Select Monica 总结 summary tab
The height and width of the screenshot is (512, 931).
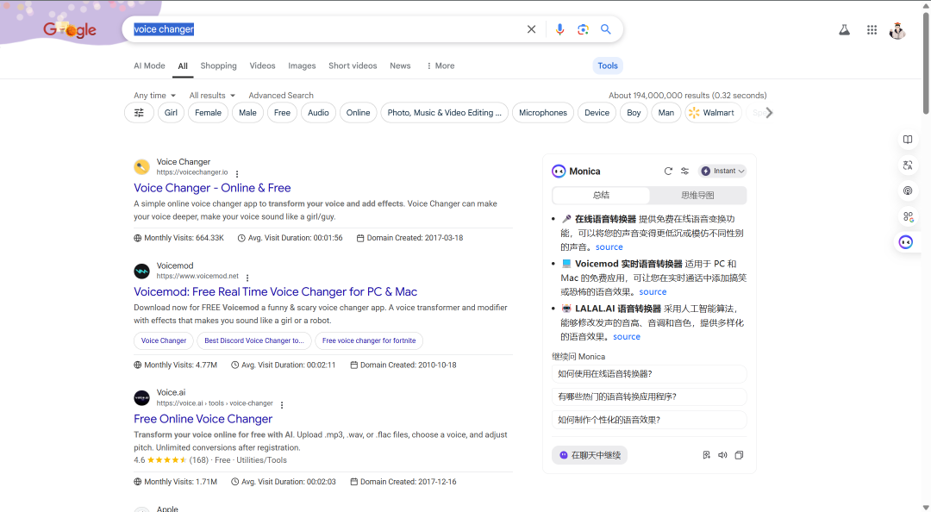pos(601,195)
